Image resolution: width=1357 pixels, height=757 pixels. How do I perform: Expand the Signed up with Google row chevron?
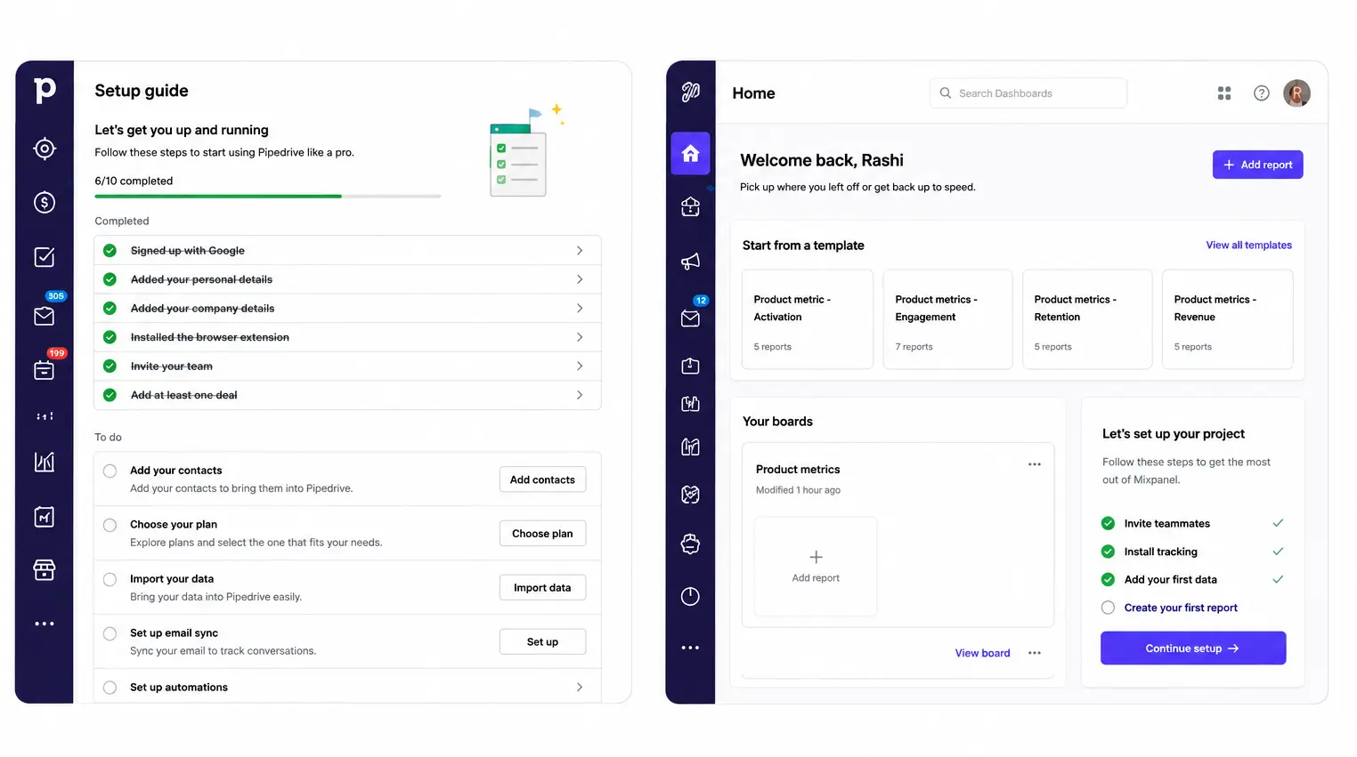pos(580,251)
